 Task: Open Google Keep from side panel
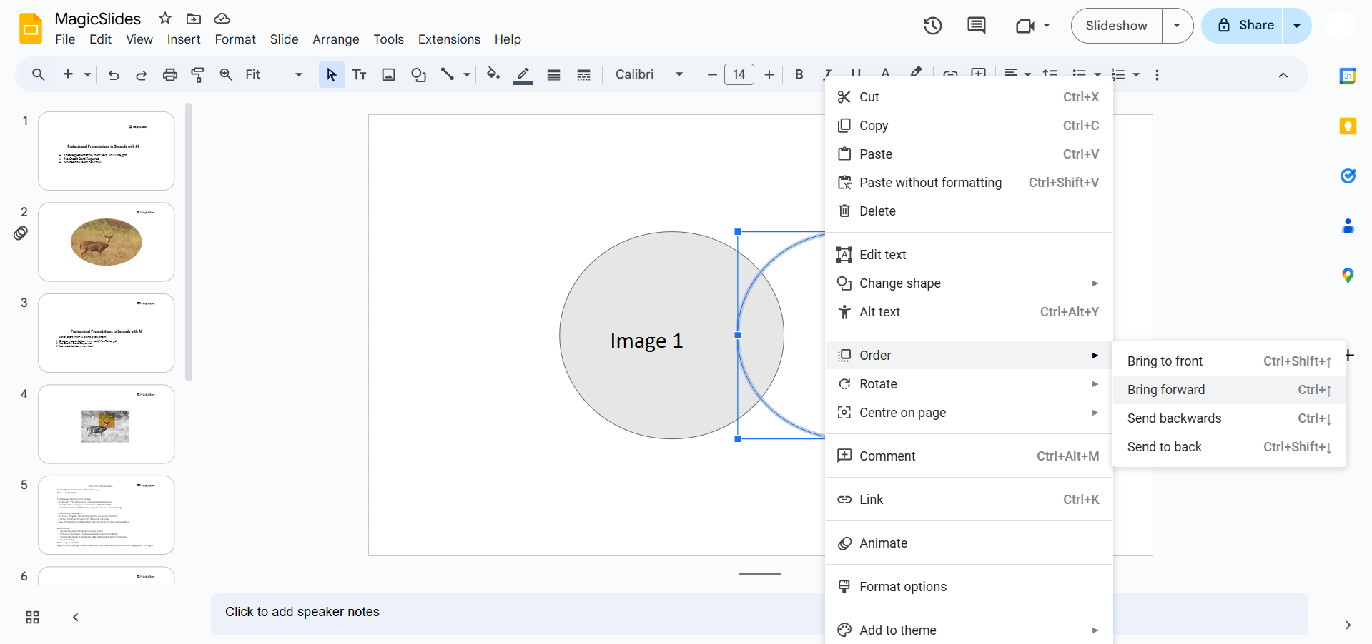pos(1348,126)
